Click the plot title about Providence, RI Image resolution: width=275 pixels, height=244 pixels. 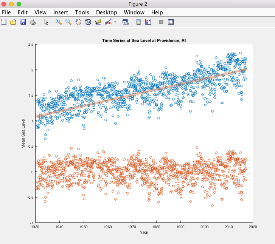click(x=144, y=40)
